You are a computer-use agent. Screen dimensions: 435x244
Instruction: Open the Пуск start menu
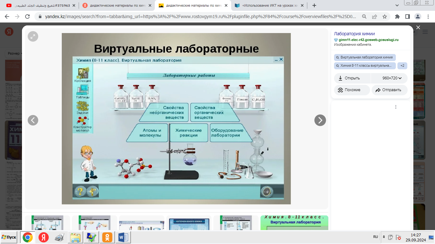pos(9,237)
